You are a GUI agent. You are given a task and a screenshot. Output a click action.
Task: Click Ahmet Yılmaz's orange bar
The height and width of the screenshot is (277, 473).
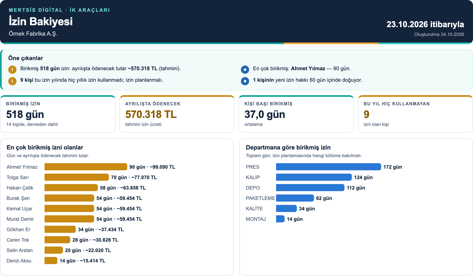coord(86,167)
